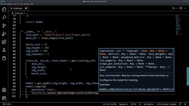Open the Edit menu
Viewport: 189px width, 106px height.
(x=5, y=4)
